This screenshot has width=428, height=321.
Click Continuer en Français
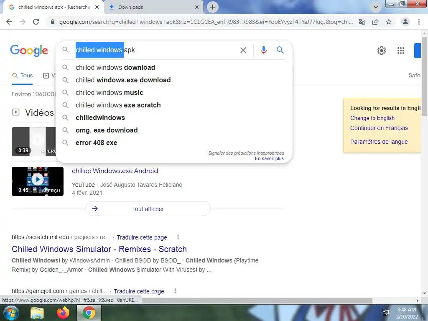379,128
